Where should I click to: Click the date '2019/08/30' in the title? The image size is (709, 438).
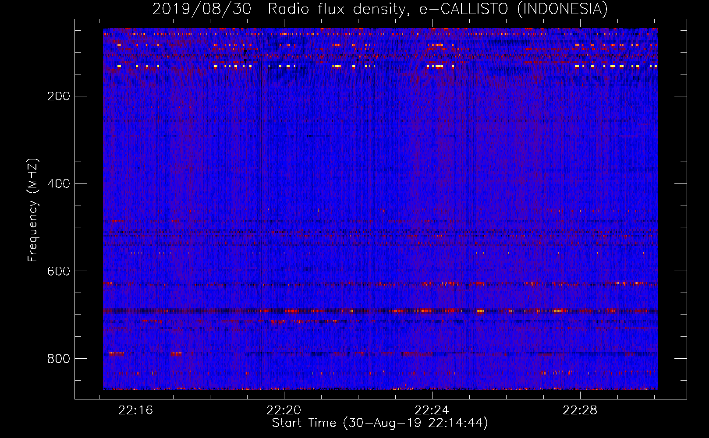tap(202, 9)
